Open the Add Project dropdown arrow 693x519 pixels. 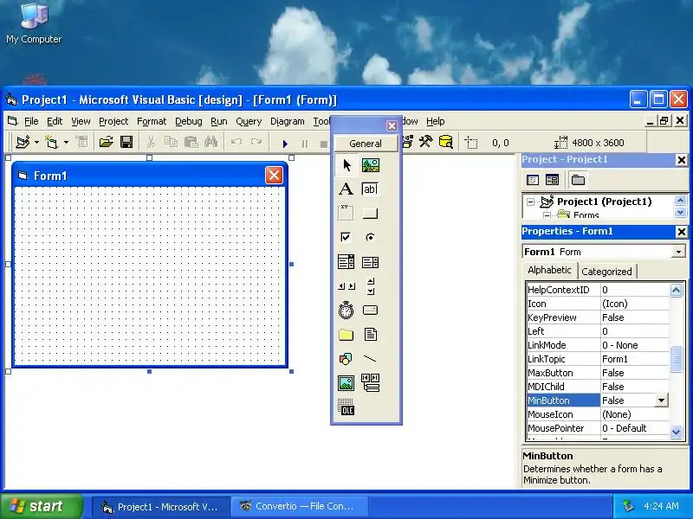coord(36,142)
